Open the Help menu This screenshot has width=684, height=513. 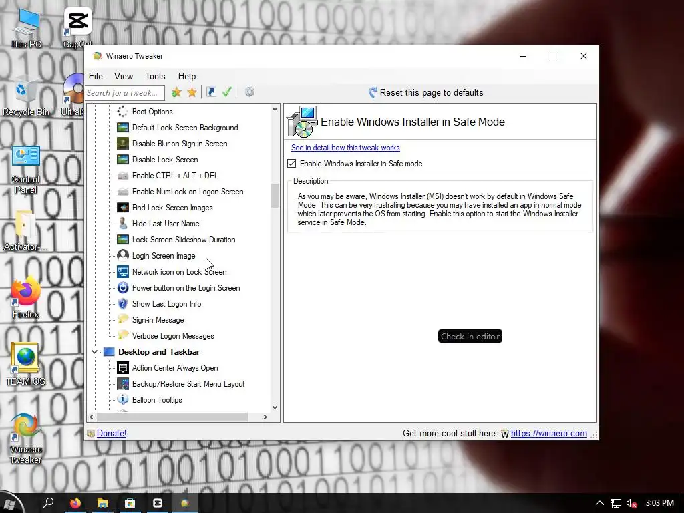point(187,76)
